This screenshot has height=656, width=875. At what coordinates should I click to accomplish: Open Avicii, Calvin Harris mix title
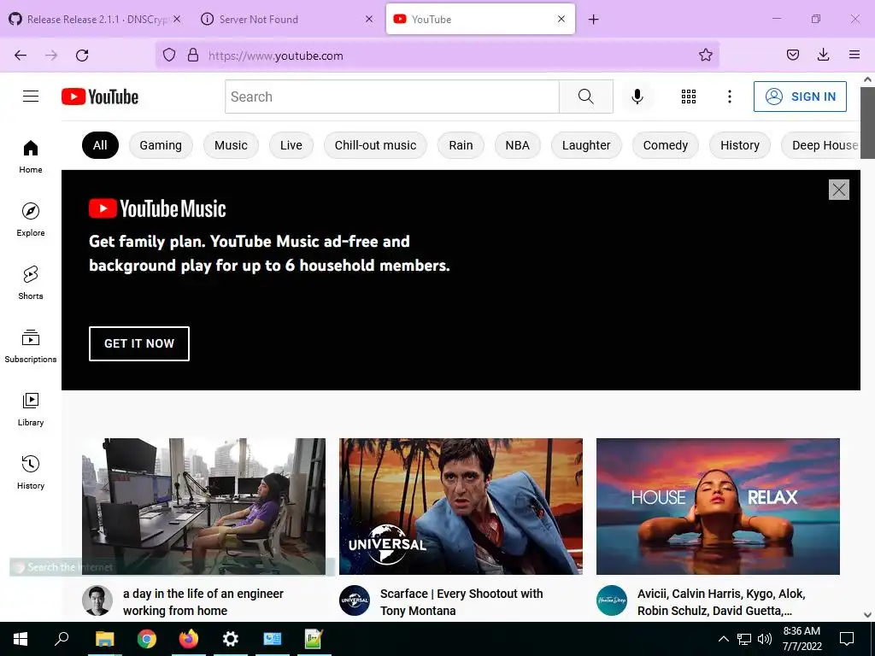(721, 602)
